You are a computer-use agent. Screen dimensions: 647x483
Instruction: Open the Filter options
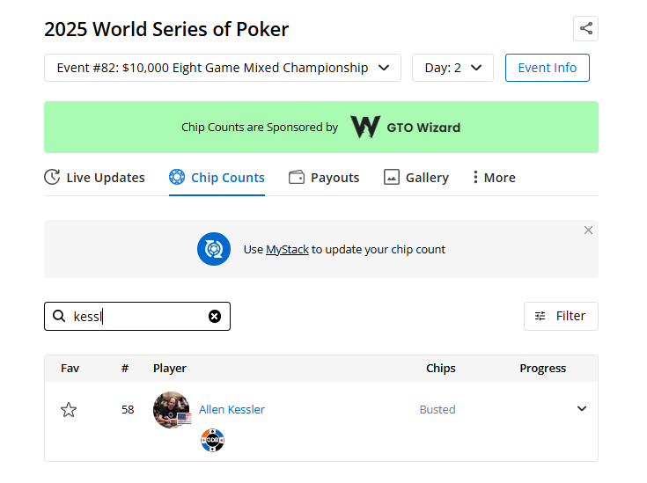tap(561, 316)
